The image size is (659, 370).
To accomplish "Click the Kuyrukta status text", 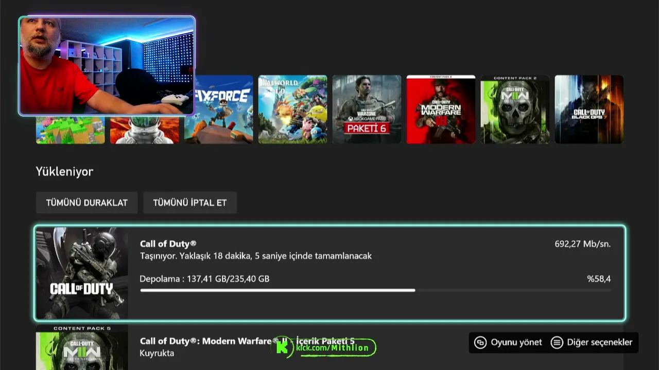I will tap(157, 354).
